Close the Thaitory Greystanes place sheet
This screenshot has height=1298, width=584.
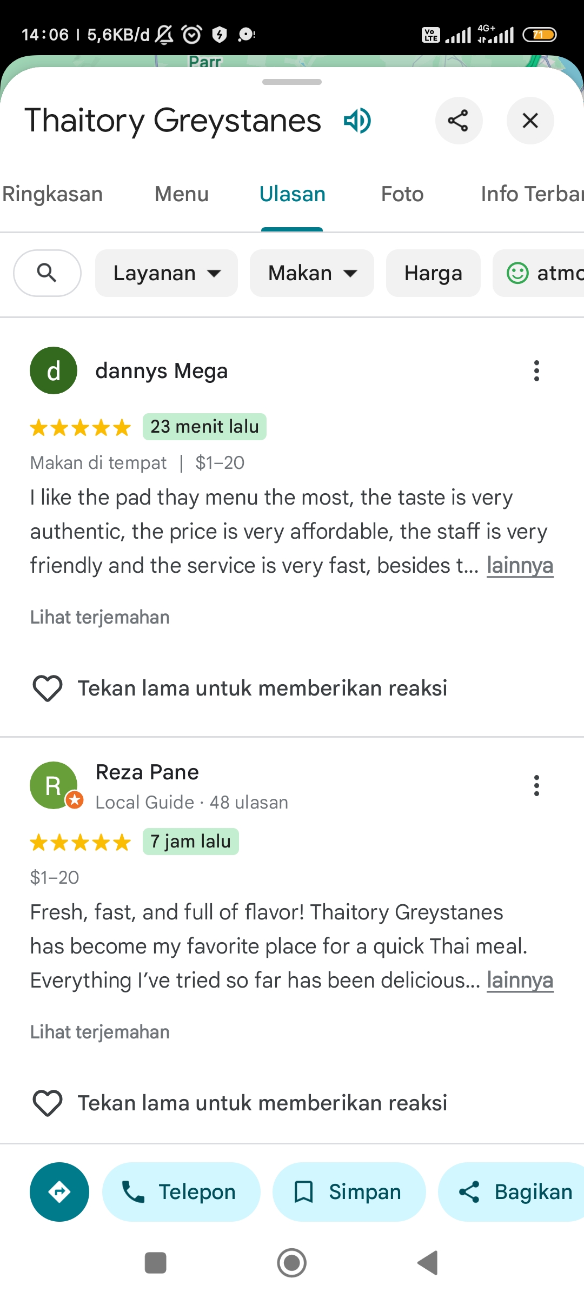click(x=530, y=121)
